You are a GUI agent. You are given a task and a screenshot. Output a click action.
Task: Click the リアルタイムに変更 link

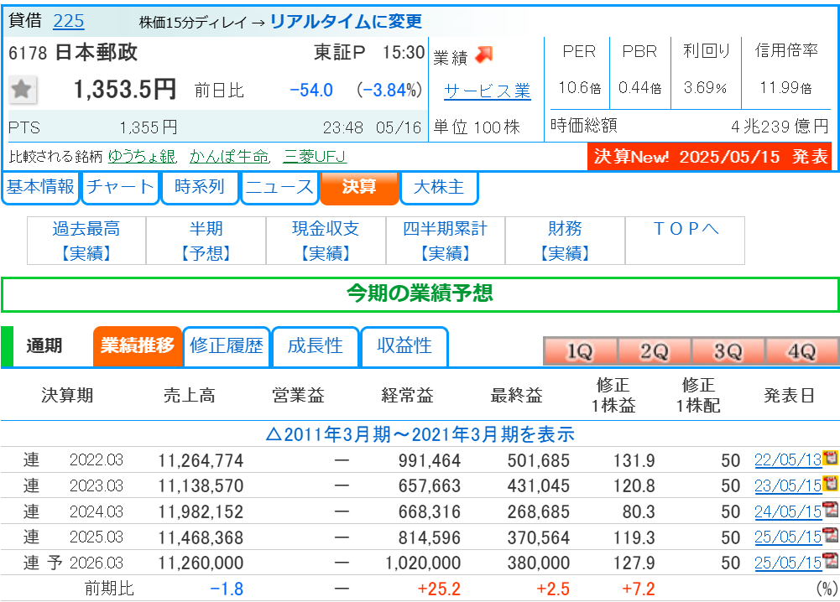tap(346, 22)
